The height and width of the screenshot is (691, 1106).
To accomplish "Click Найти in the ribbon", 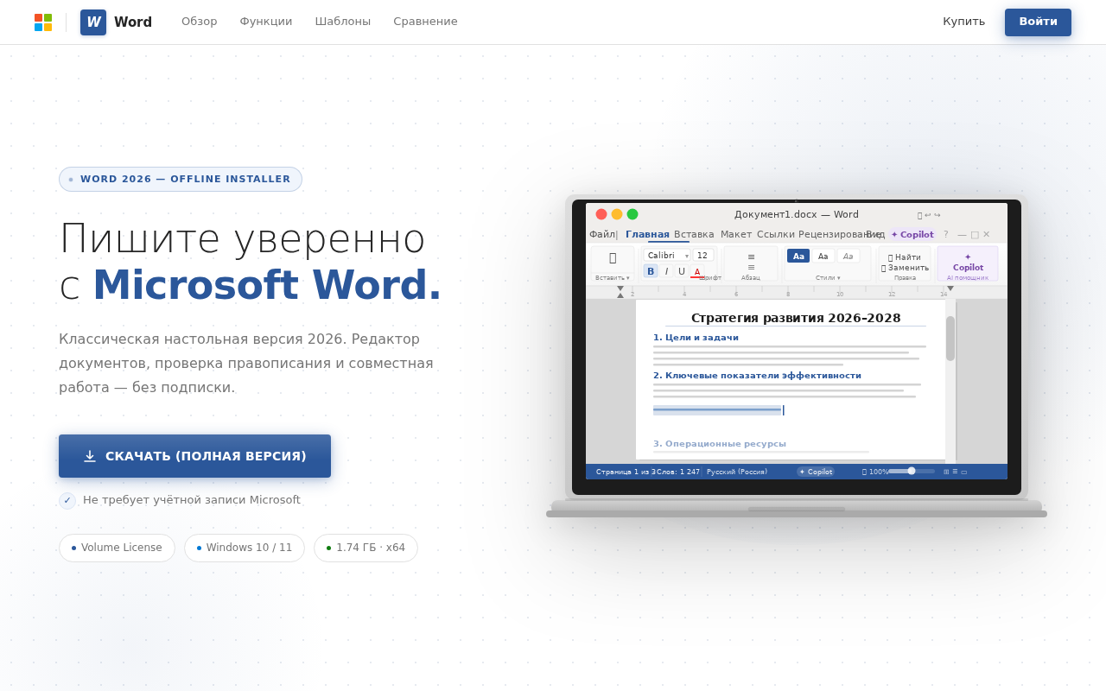I will [905, 257].
